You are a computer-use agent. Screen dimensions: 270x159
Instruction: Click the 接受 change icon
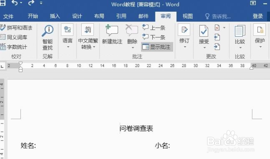tap(204, 31)
